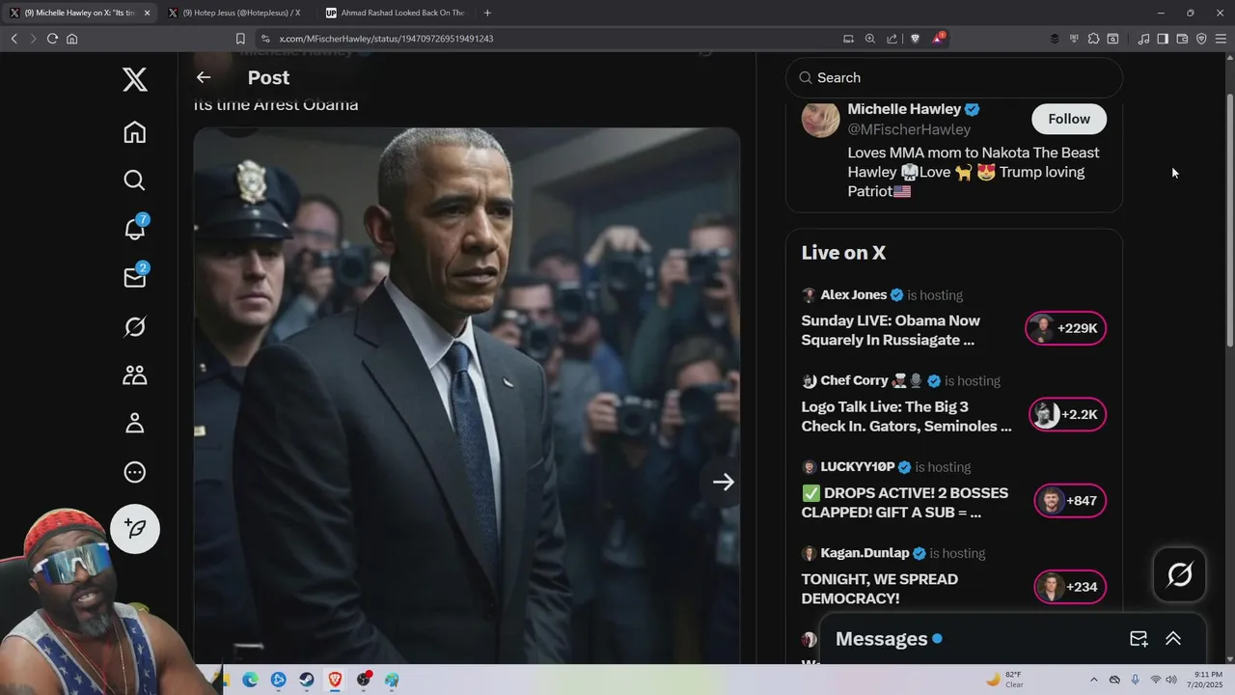This screenshot has height=695, width=1235.
Task: Click the X logo in sidebar
Action: [x=135, y=79]
